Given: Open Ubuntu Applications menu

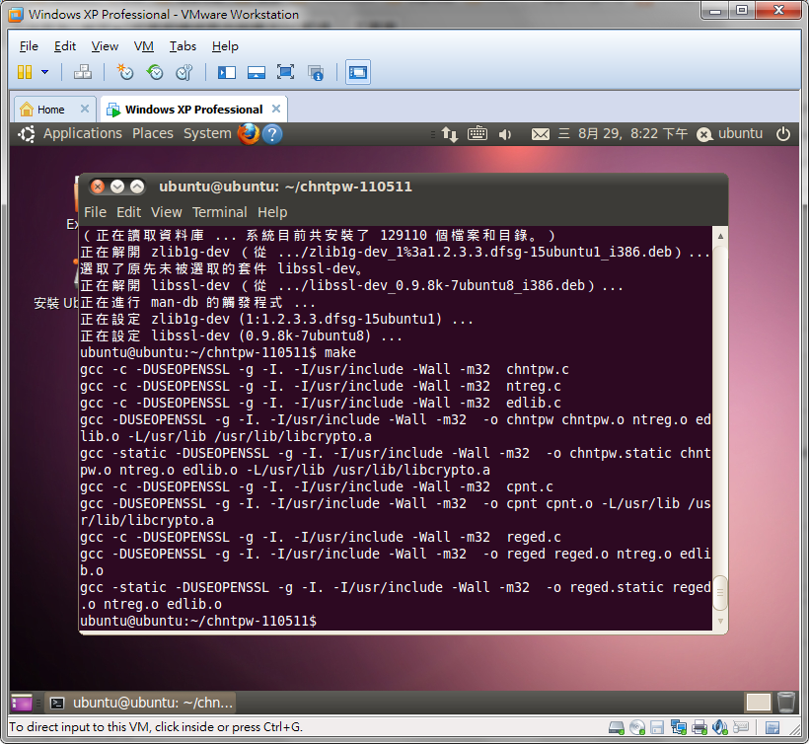Looking at the screenshot, I should (x=83, y=133).
